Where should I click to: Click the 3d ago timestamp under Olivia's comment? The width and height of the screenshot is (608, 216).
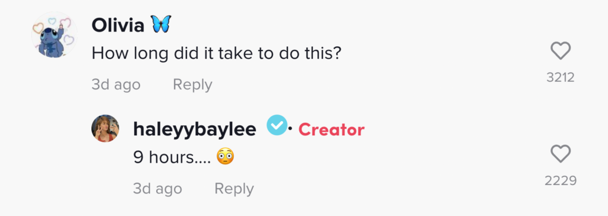click(116, 84)
